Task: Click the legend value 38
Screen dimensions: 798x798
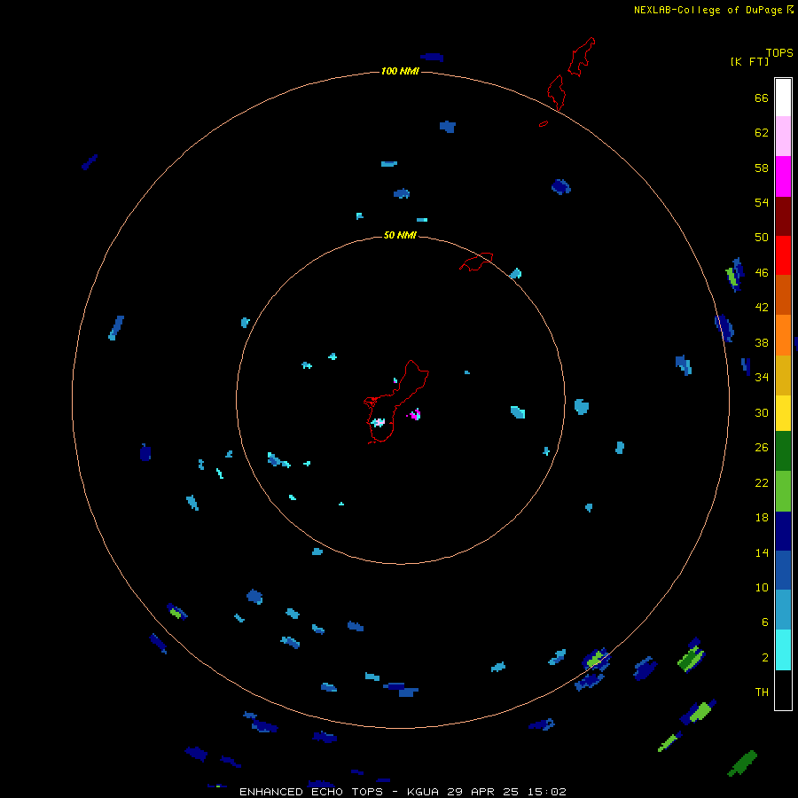Action: click(762, 343)
